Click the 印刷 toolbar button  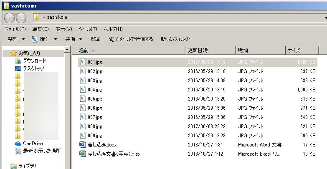click(96, 39)
